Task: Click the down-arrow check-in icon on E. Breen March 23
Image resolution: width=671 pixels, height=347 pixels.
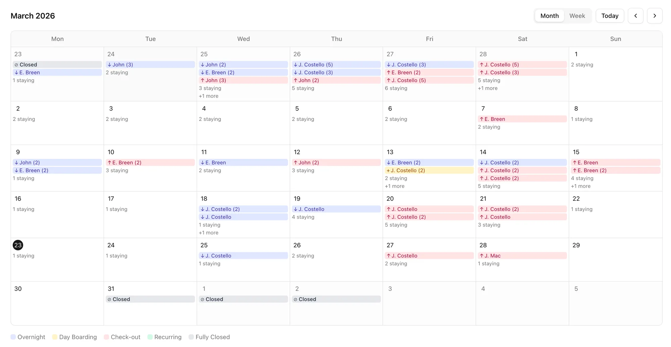Action: tap(16, 72)
